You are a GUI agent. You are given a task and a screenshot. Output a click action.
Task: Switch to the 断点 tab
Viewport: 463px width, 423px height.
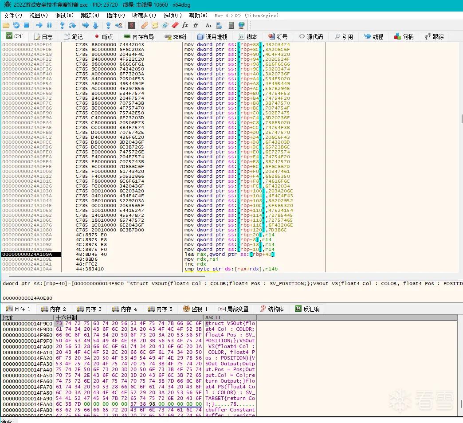click(x=104, y=37)
